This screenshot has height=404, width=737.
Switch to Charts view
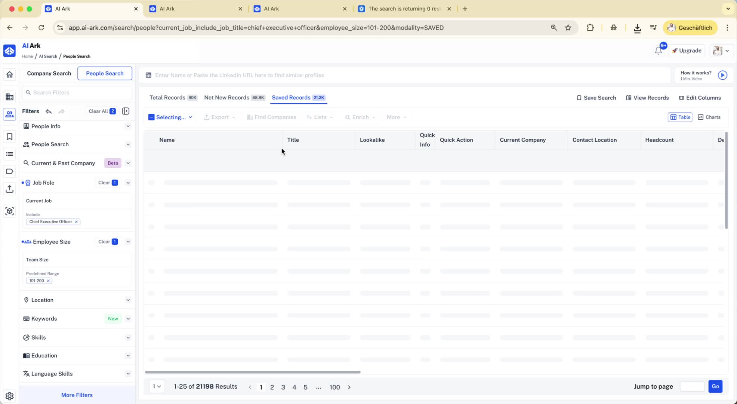709,117
